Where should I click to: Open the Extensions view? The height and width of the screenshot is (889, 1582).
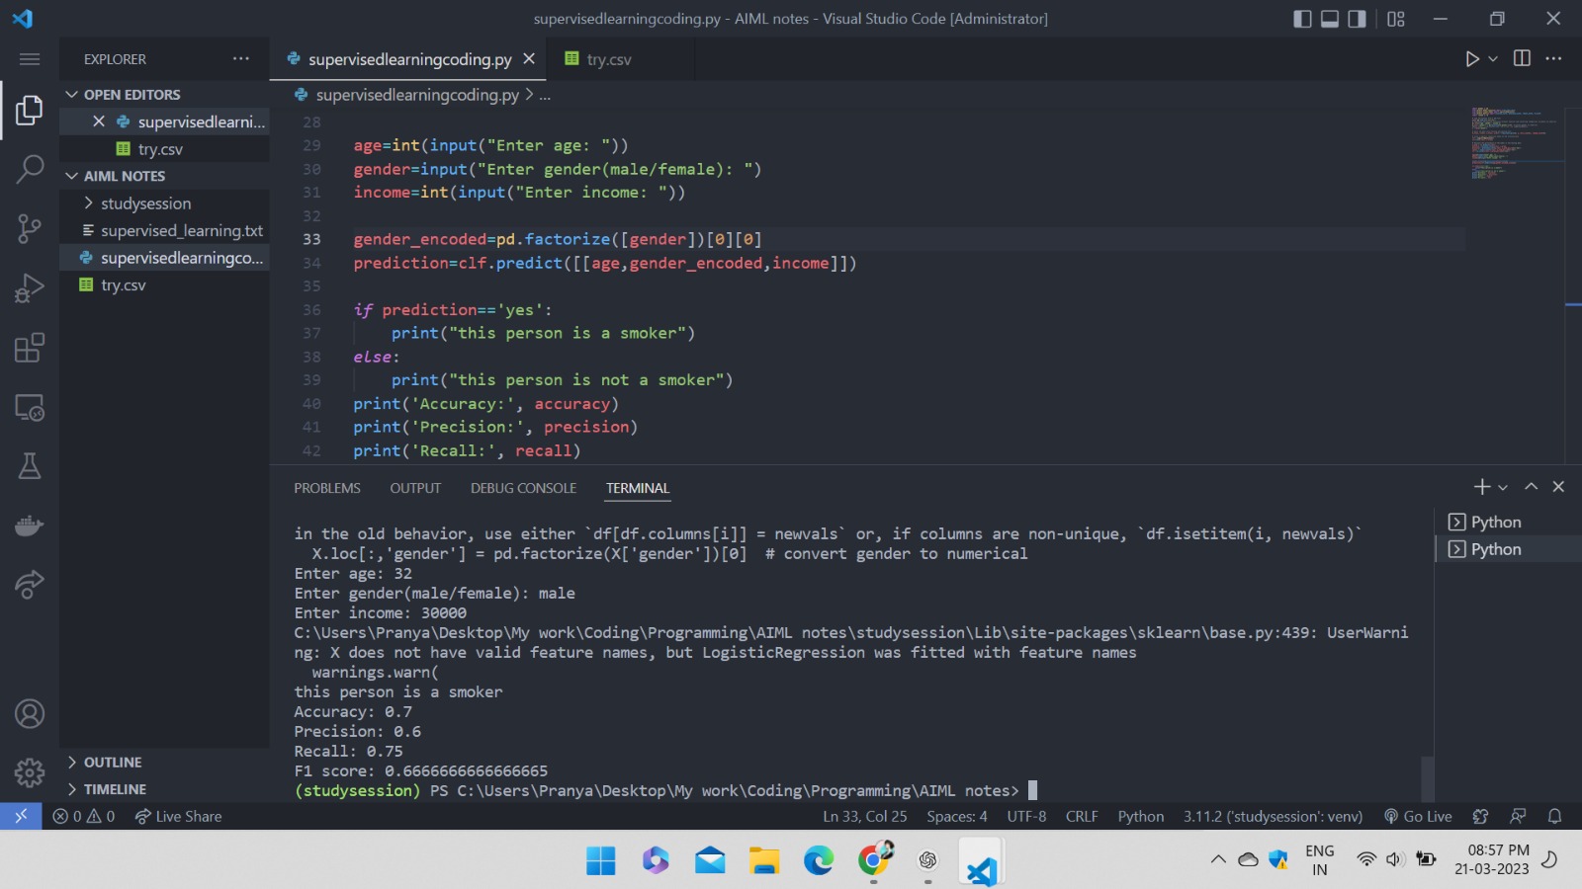pyautogui.click(x=30, y=348)
